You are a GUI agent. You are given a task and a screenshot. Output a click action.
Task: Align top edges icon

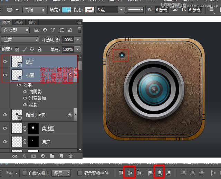coord(121,173)
